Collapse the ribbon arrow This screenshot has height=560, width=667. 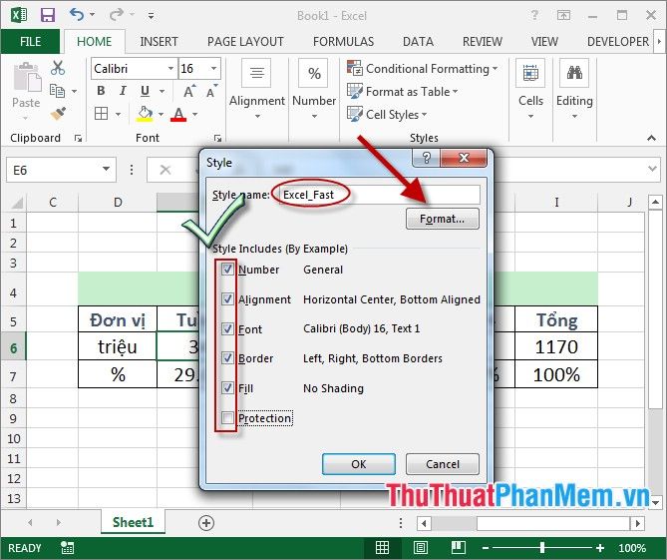[x=651, y=138]
